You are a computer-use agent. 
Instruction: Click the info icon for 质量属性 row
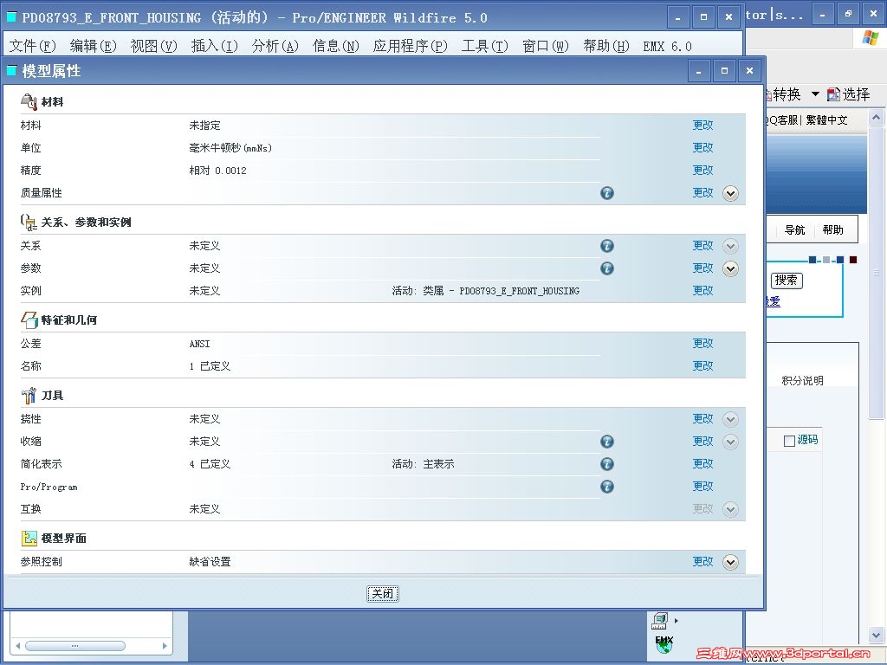pyautogui.click(x=607, y=193)
